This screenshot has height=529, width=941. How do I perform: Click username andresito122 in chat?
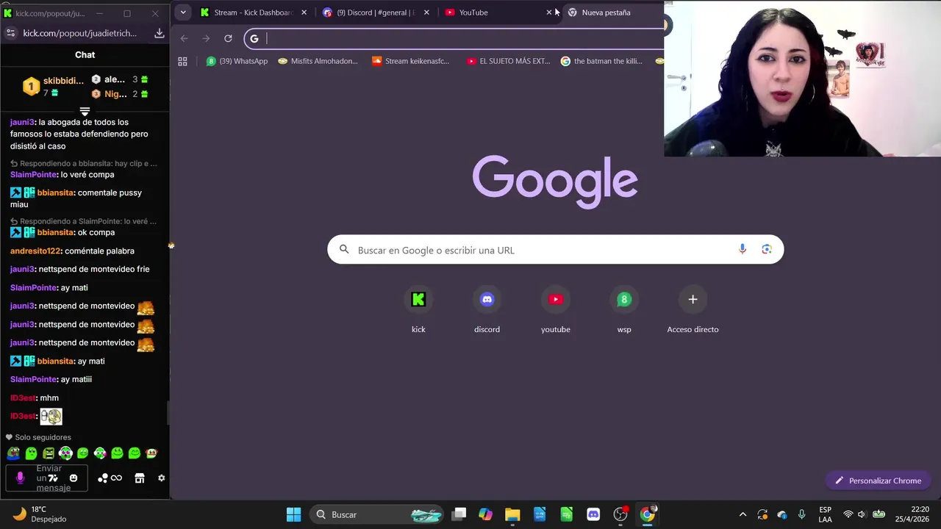pos(36,251)
